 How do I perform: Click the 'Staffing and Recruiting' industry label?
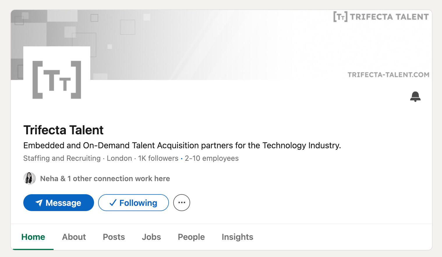(62, 158)
